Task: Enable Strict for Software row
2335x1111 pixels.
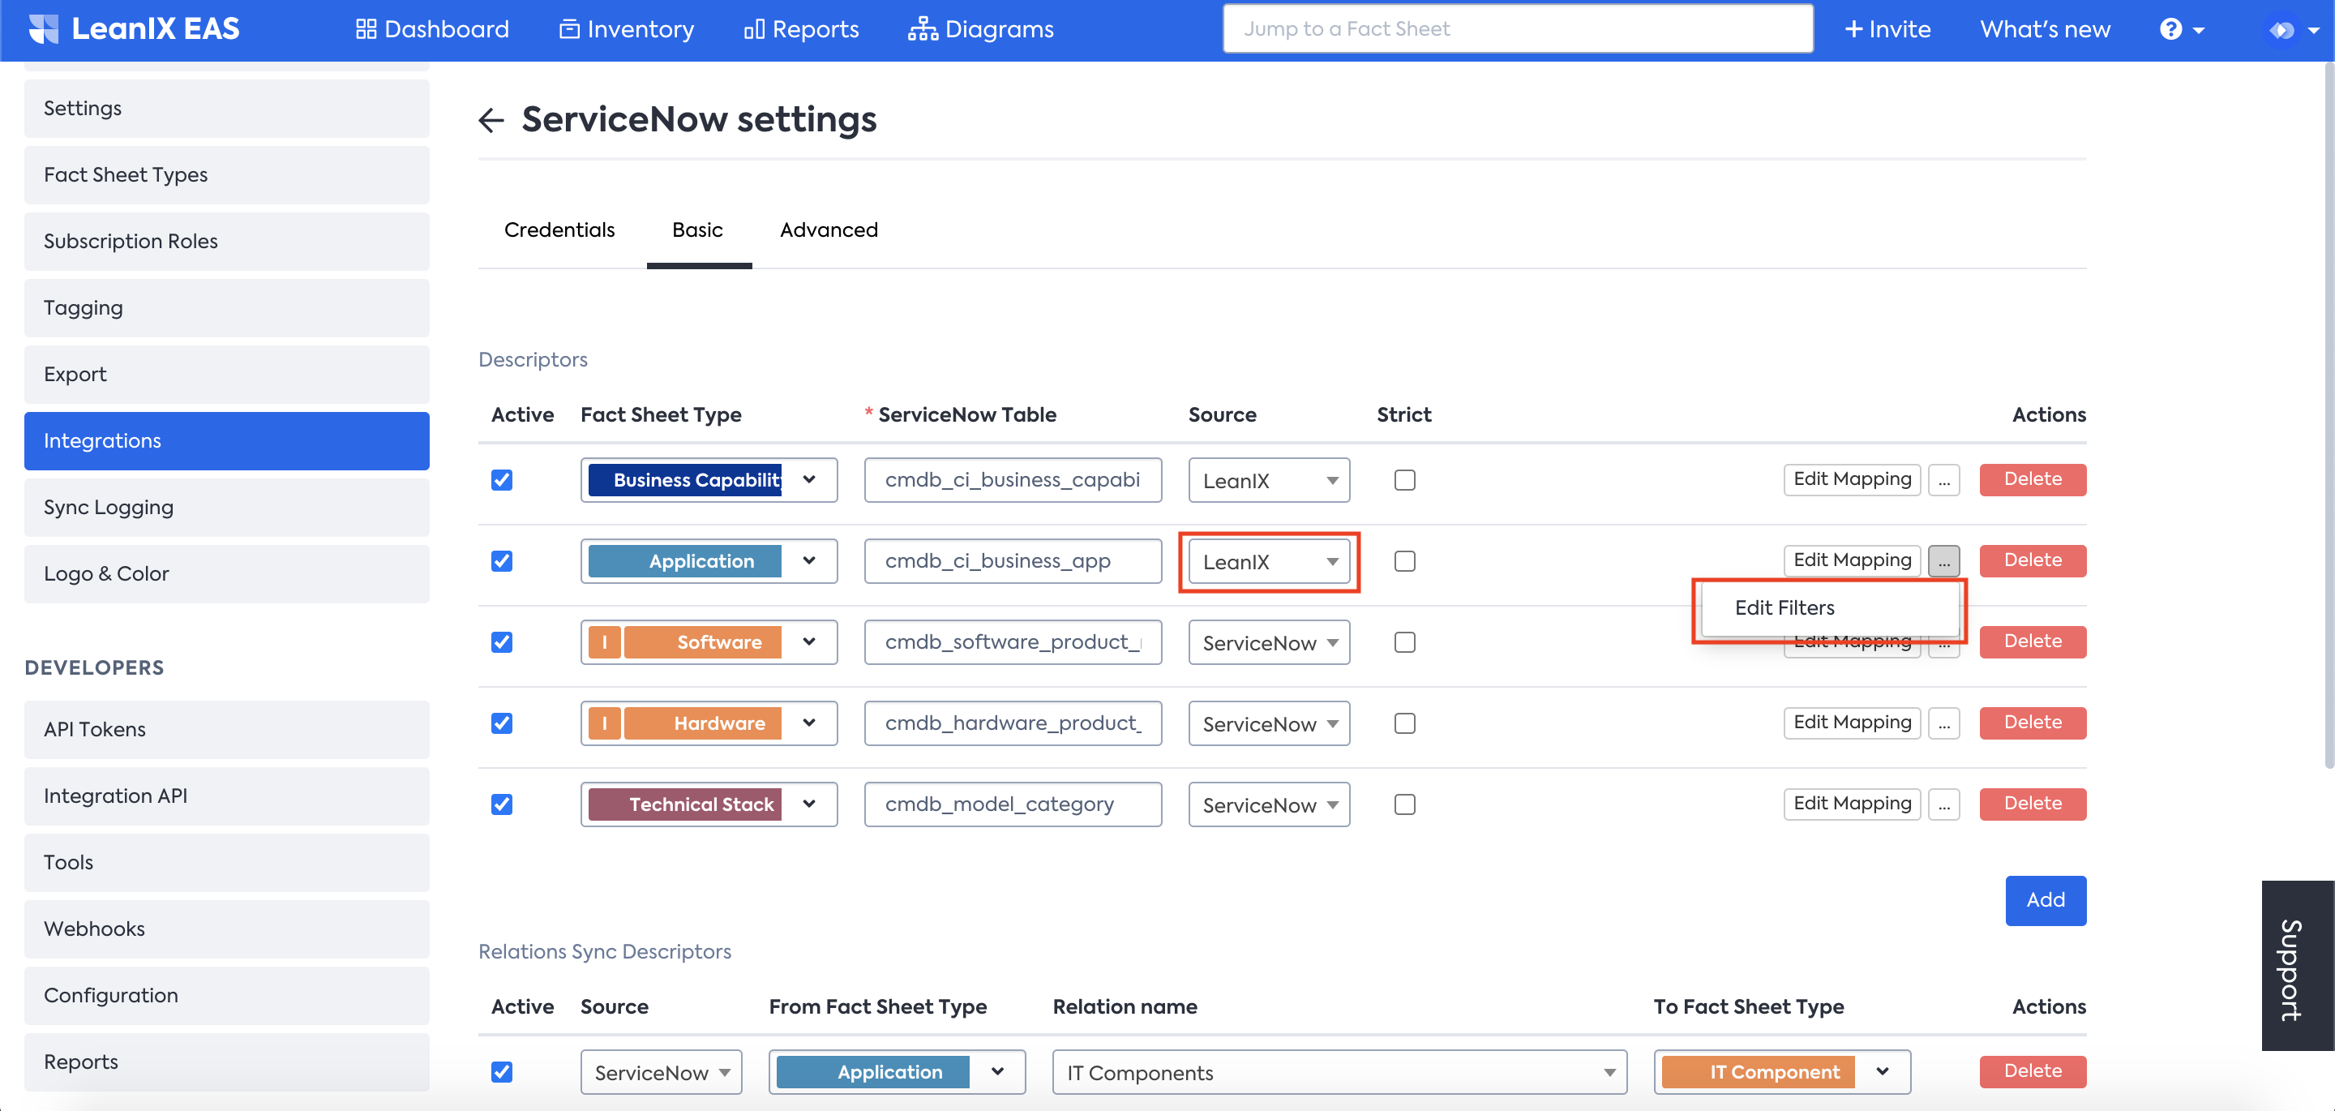Action: pyautogui.click(x=1404, y=642)
